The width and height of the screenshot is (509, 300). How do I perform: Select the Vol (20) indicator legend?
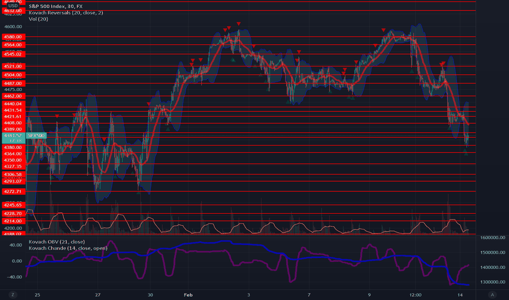(x=38, y=19)
